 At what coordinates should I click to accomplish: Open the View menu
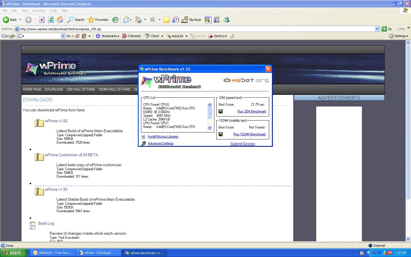25,11
